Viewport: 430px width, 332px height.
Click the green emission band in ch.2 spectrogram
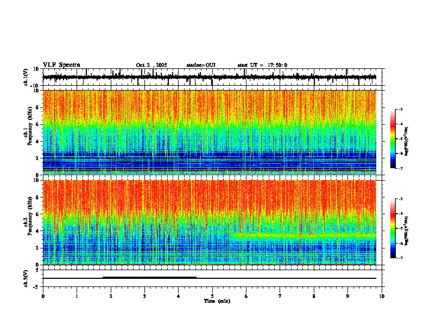pyautogui.click(x=303, y=235)
